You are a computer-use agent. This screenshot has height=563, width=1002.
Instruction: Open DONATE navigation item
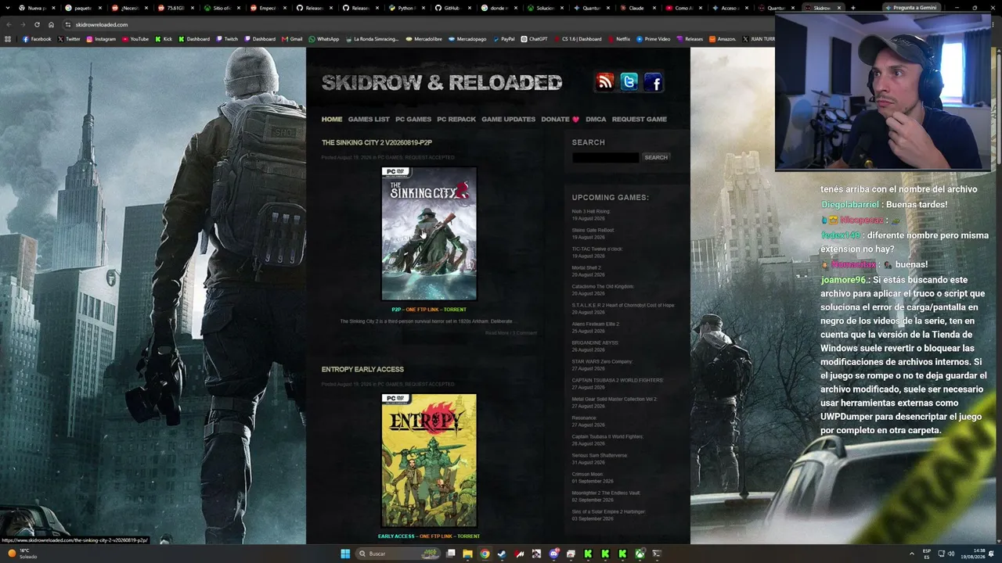(x=560, y=119)
